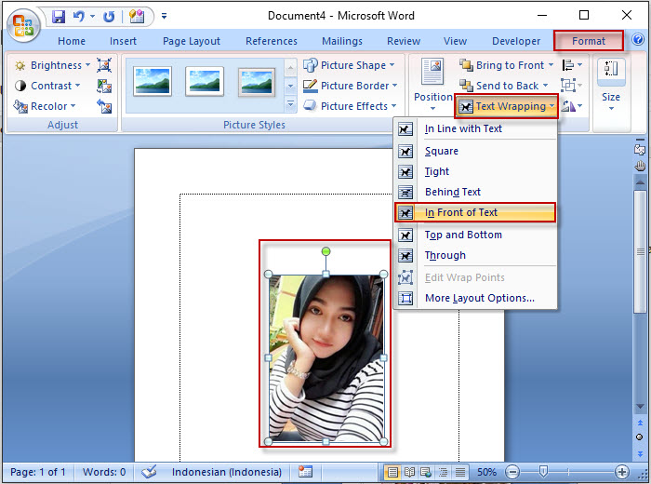
Task: Select the Format tab
Action: [x=589, y=41]
